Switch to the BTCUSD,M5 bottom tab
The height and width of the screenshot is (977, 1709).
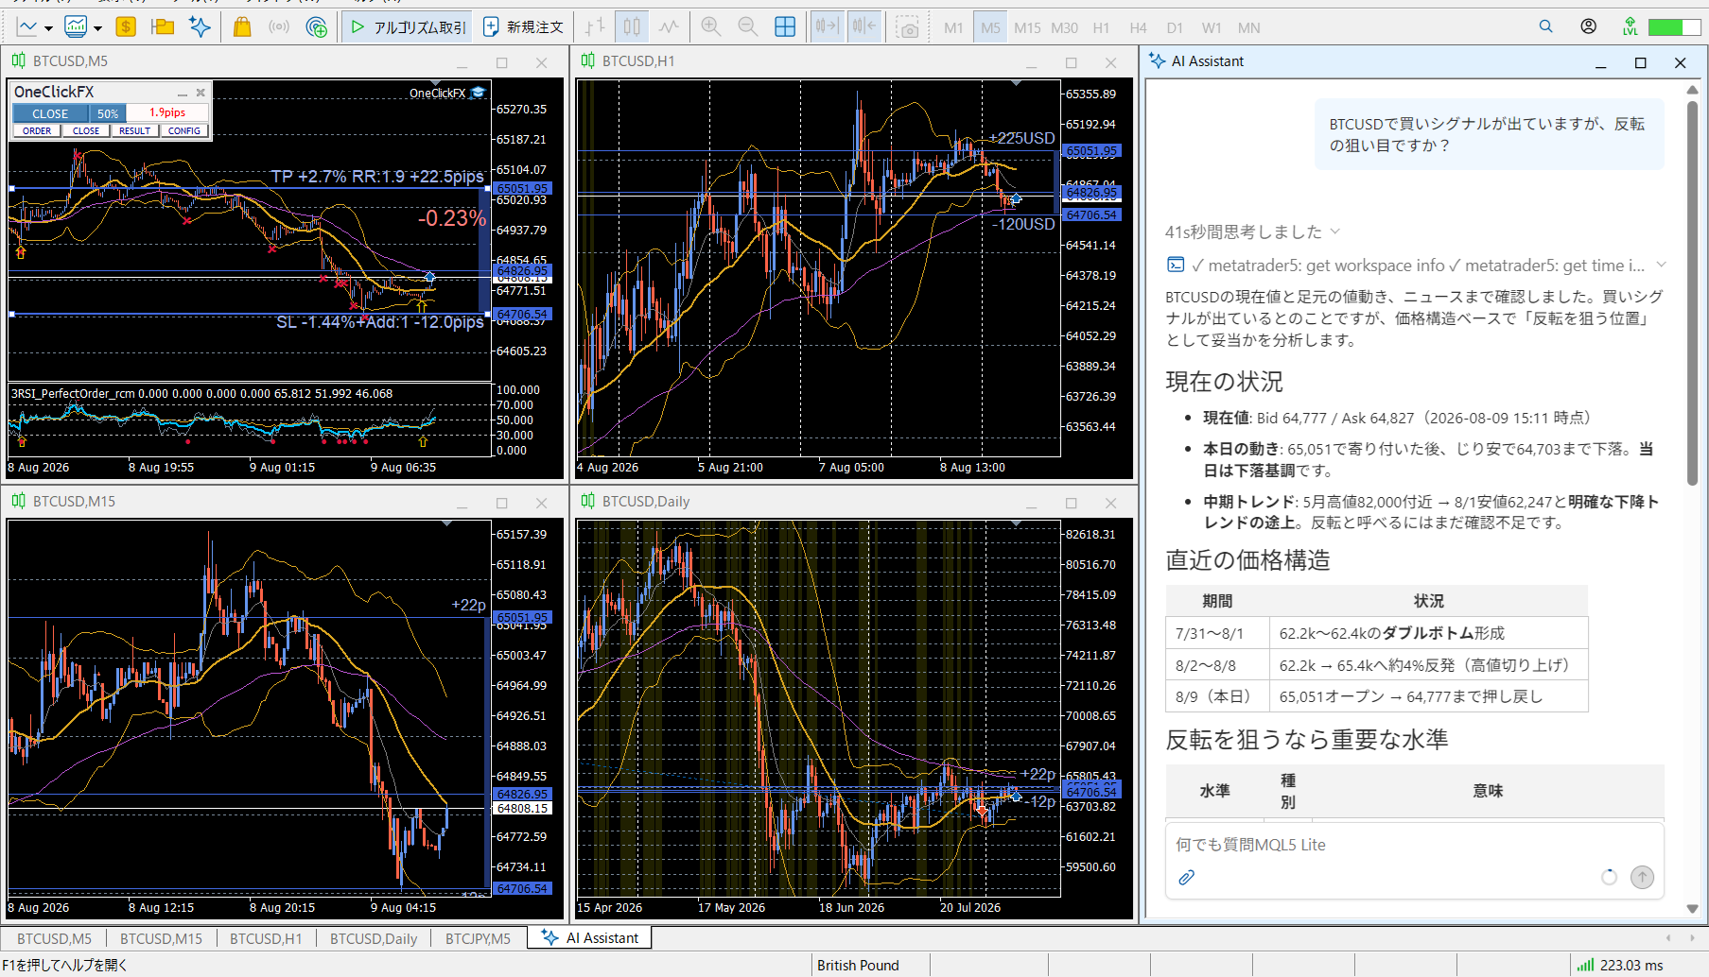point(55,938)
